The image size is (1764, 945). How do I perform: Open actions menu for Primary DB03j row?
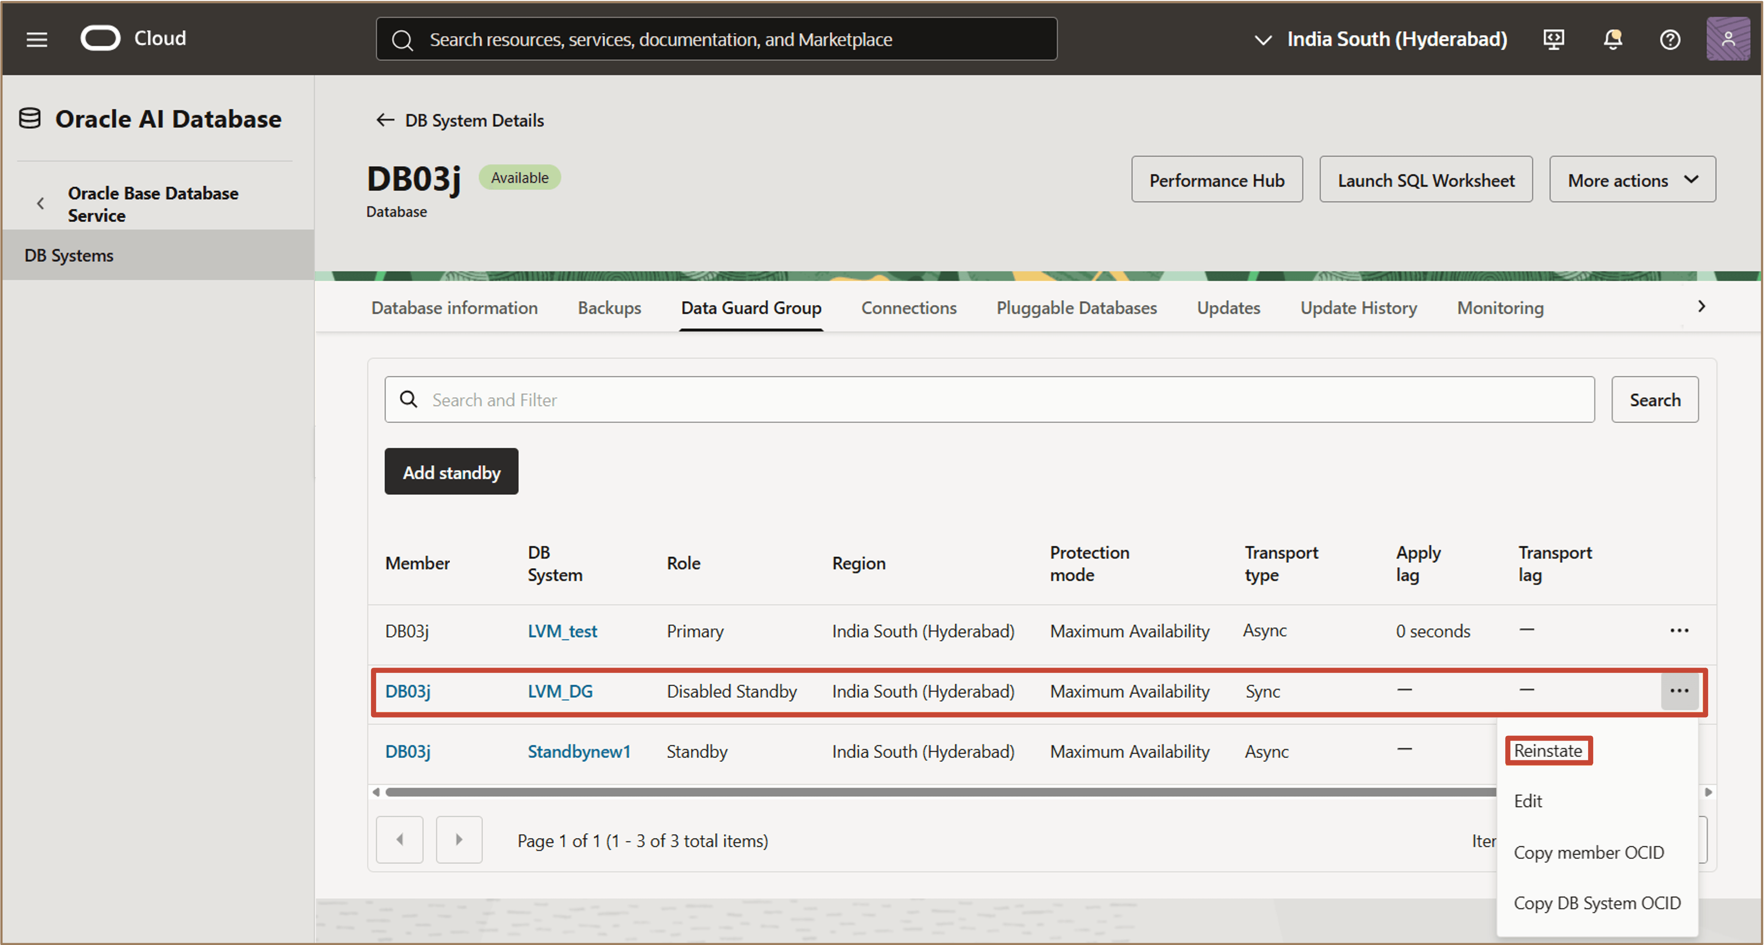pos(1678,630)
